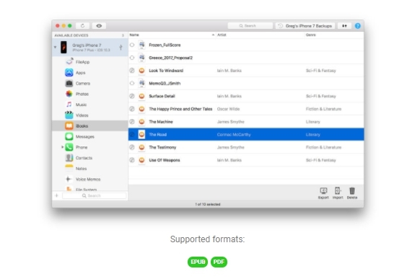Select the Frozen_FullScore row
Screen dimensions: 420x279
[246, 45]
